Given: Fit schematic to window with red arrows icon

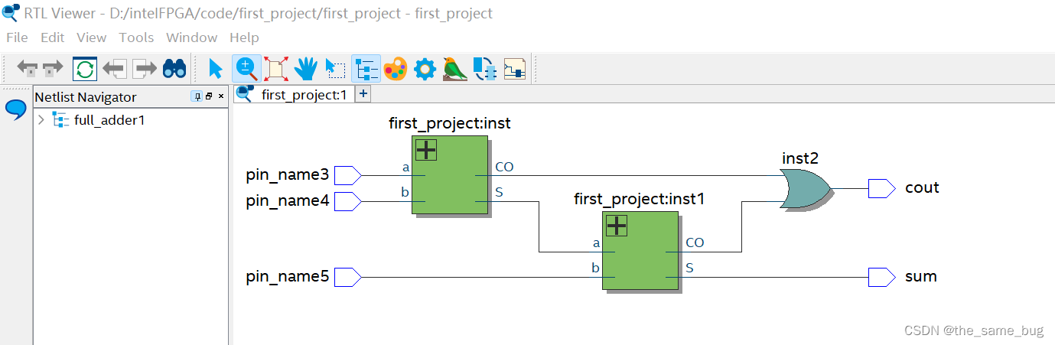Looking at the screenshot, I should 275,69.
